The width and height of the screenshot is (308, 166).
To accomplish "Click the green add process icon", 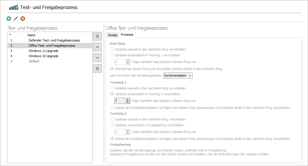I will coord(9,19).
